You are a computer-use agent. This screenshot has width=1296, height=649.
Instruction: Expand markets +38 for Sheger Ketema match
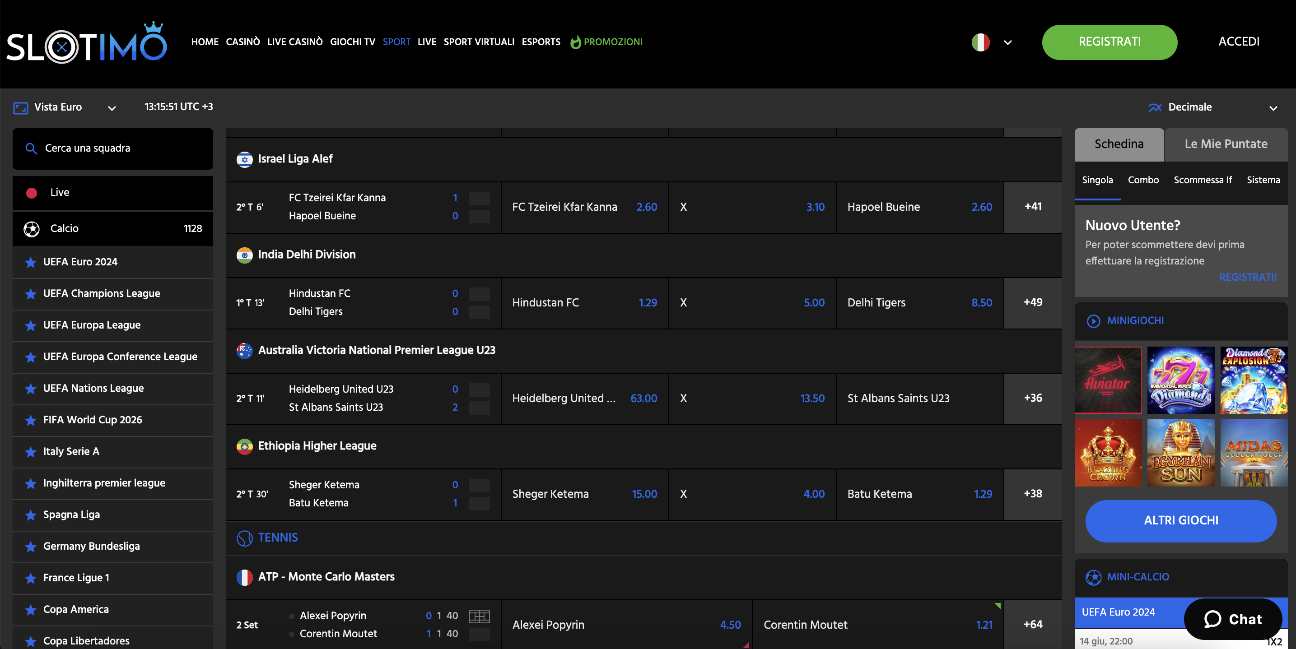point(1033,494)
